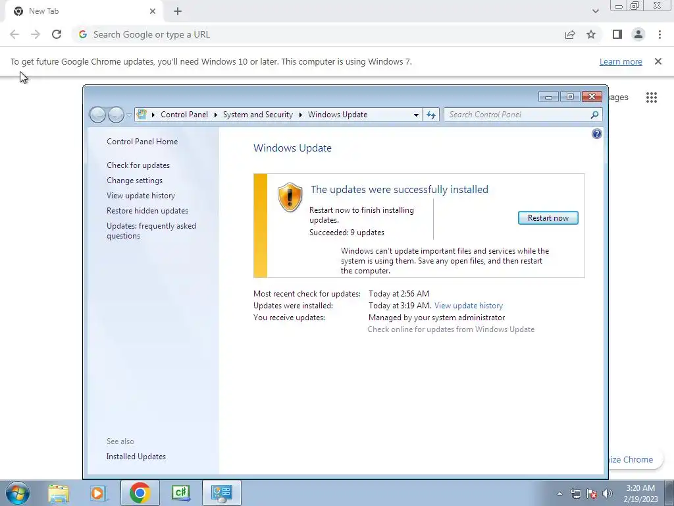Screen dimensions: 674x506
Task: Click Check for updates in sidebar
Action: (138, 165)
